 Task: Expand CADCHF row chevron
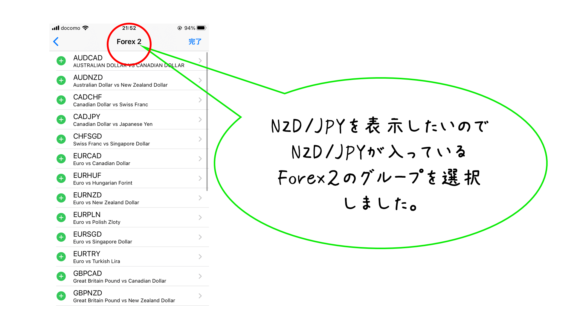pyautogui.click(x=200, y=100)
